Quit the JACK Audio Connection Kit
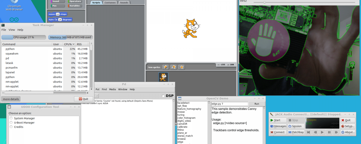361x144 pixels. 348,120
